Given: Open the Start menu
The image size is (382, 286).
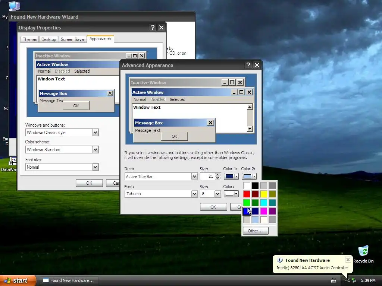Looking at the screenshot, I should tap(18, 280).
